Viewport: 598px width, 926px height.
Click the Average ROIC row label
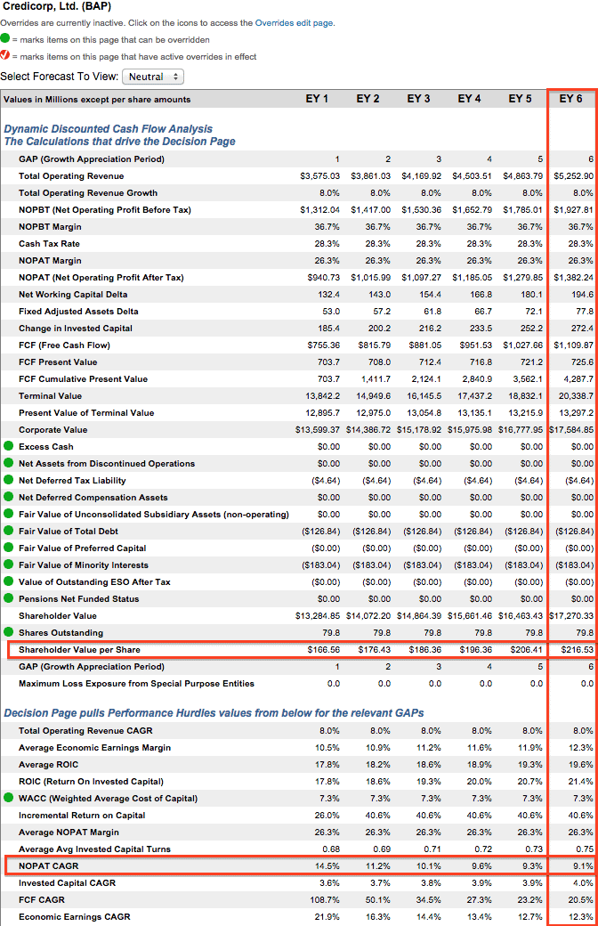(x=48, y=765)
